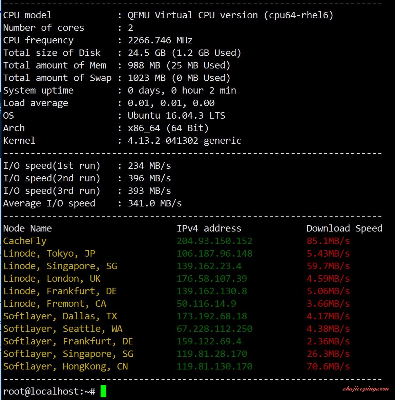This screenshot has height=400, width=395.
Task: Click the Download Speed column header
Action: click(345, 228)
